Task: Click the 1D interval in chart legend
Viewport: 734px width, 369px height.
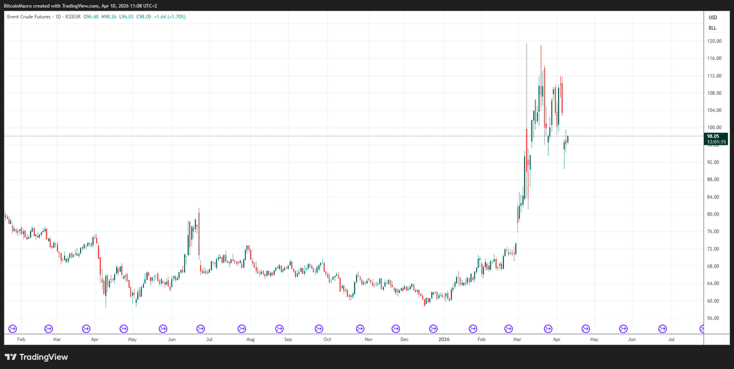Action: pyautogui.click(x=59, y=16)
